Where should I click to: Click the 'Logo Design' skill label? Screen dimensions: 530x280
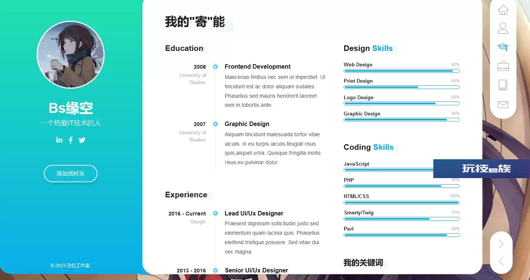click(358, 97)
